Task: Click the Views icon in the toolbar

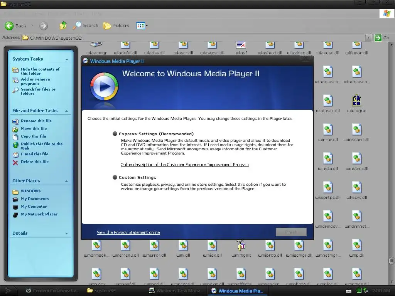Action: pos(140,26)
